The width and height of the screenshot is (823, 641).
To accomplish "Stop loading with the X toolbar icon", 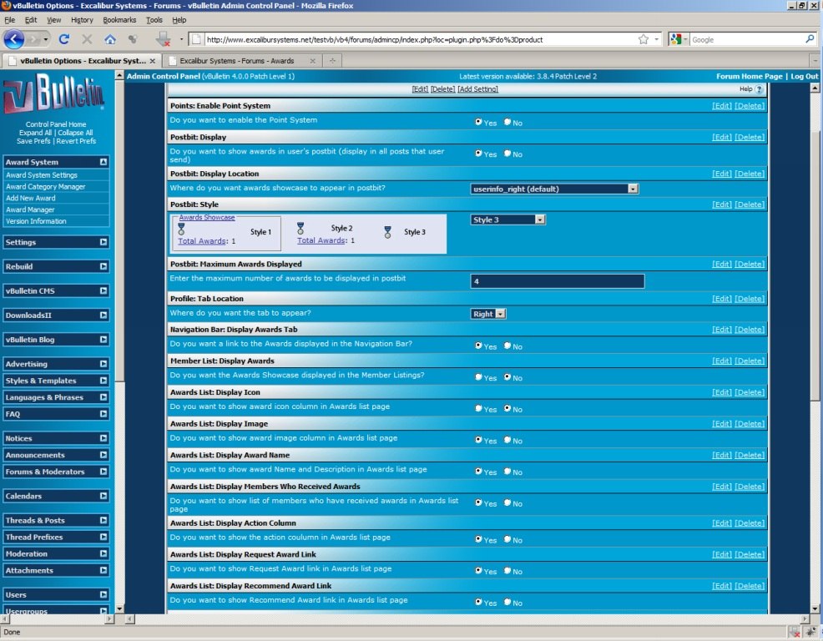I will (x=87, y=39).
